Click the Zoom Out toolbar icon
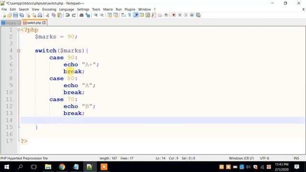Image resolution: width=306 pixels, height=172 pixels. pos(101,15)
